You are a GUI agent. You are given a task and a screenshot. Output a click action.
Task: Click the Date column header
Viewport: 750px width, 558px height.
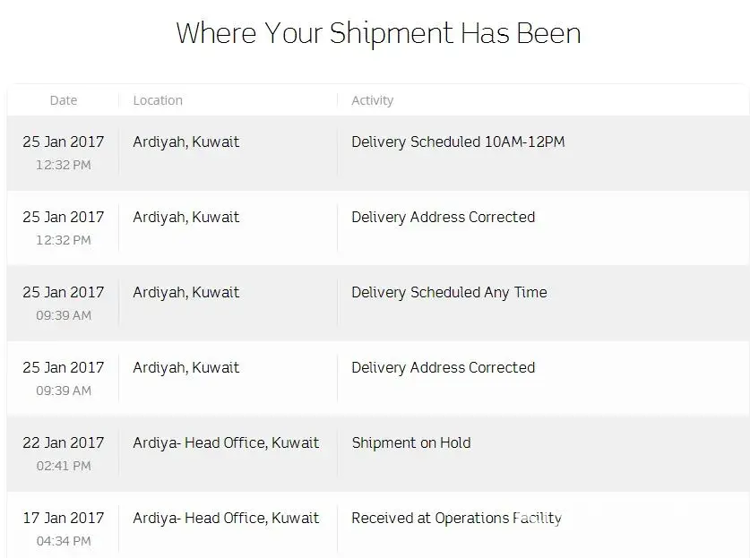64,100
